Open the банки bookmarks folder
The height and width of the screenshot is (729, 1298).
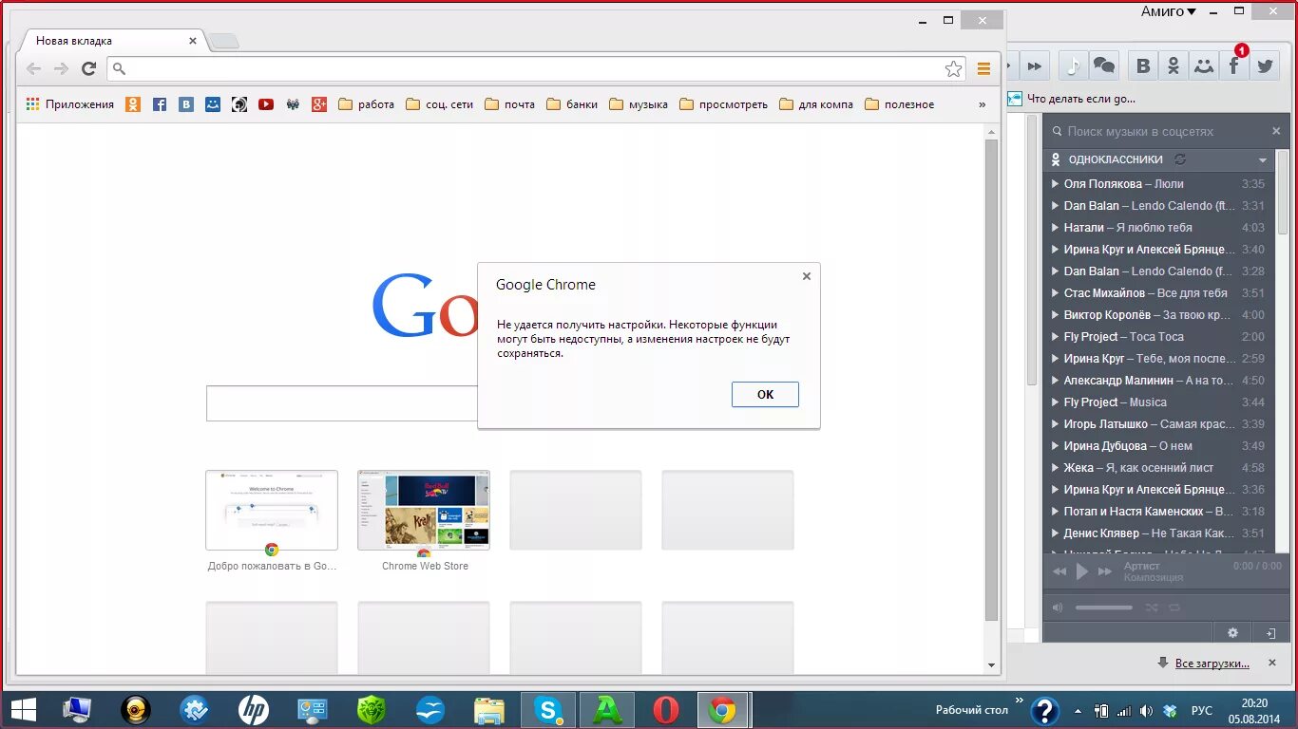[572, 104]
